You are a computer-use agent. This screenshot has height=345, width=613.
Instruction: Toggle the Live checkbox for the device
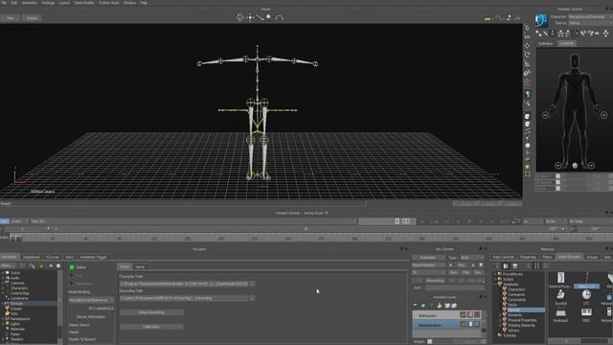point(72,276)
